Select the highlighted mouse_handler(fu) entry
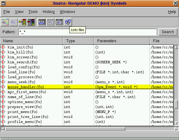Image resolution: width=179 pixels, height=140 pixels. click(x=26, y=87)
